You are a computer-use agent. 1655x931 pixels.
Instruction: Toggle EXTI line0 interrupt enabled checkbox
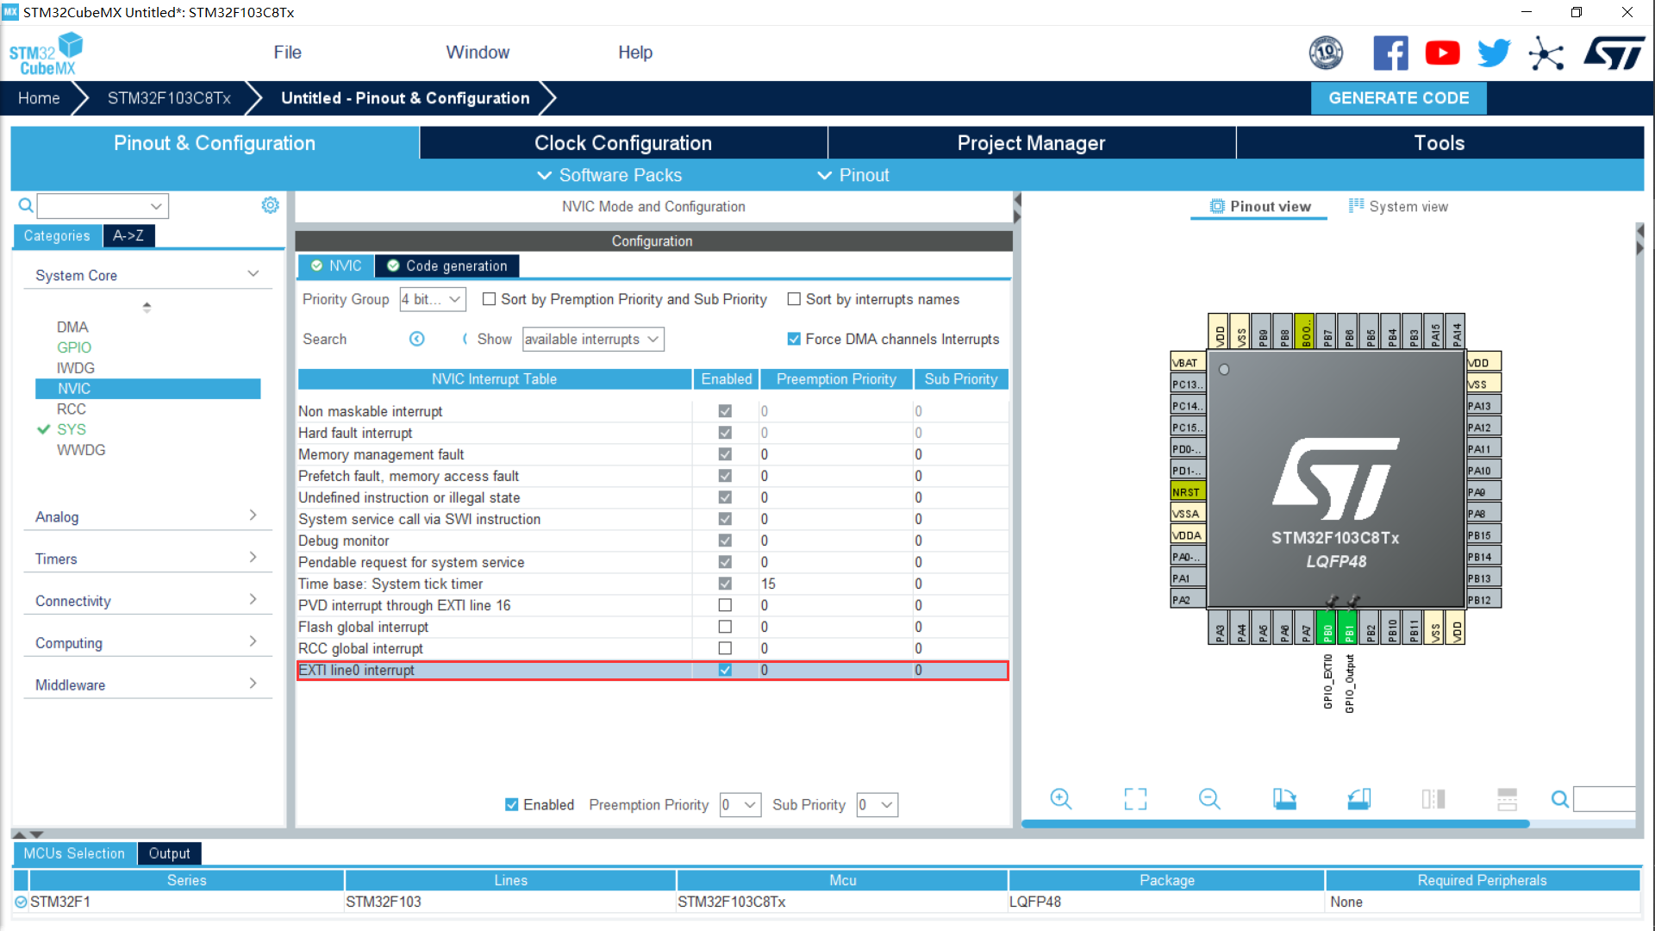[725, 670]
